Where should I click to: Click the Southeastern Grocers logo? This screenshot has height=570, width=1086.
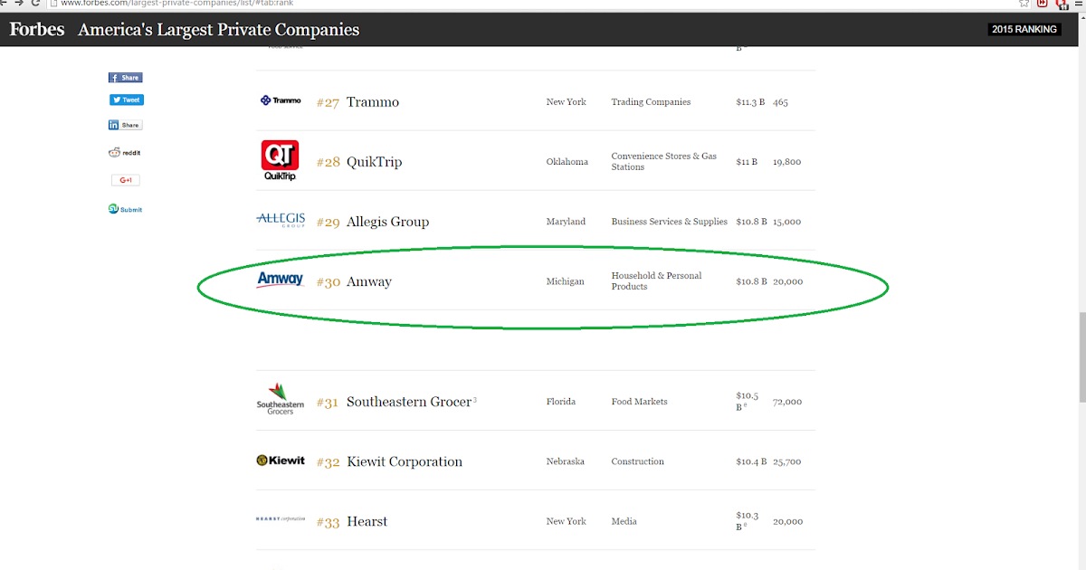[281, 399]
